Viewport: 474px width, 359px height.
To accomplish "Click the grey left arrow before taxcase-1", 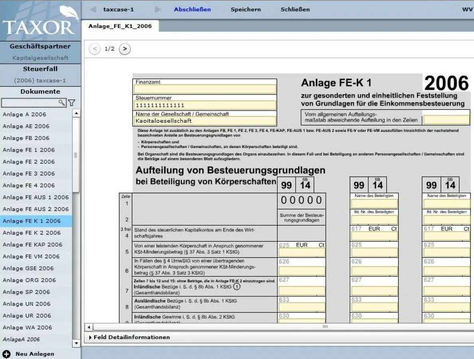I will coord(93,9).
